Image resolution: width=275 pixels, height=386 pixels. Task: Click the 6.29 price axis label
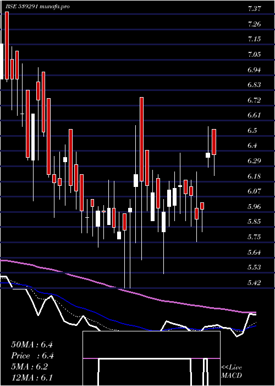[x=254, y=161]
